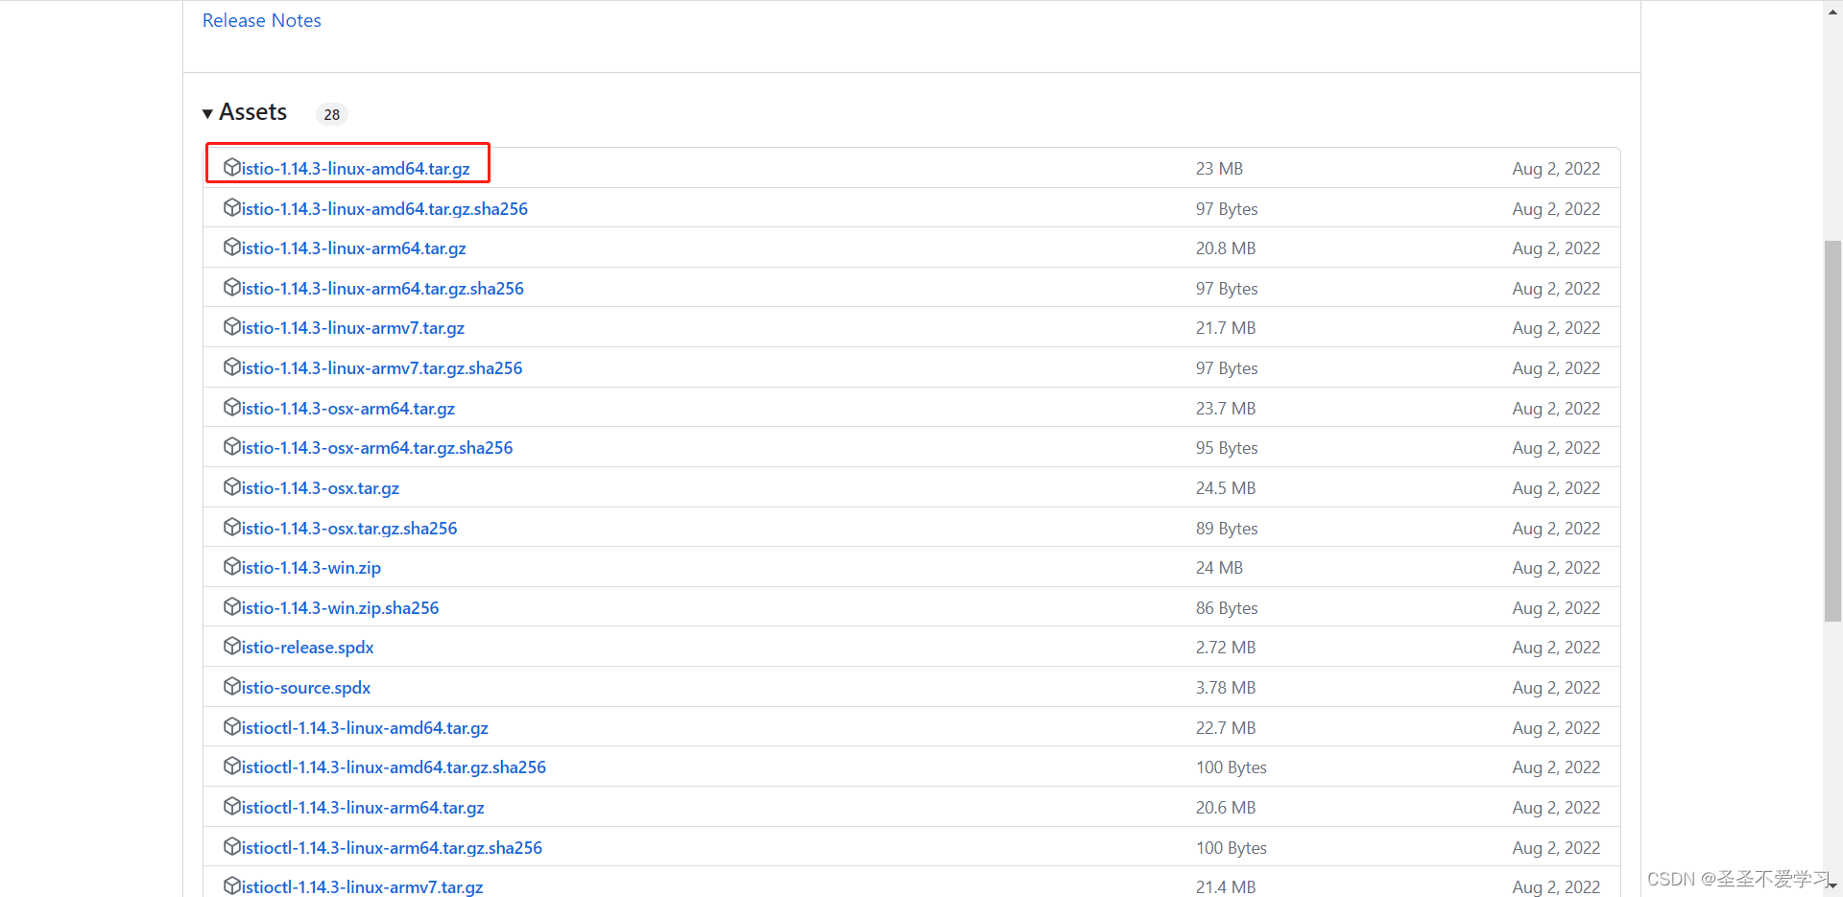Click the 20.8 MB size value
Screen dimensions: 1843x897
pyautogui.click(x=1226, y=248)
